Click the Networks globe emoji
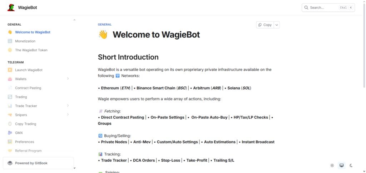Screen dimensions: 366x173 [118, 76]
